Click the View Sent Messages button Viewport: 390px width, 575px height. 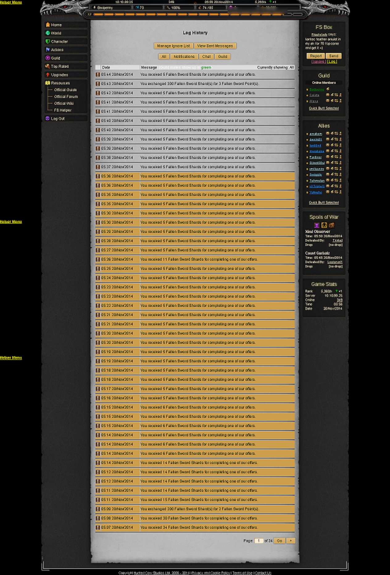215,46
